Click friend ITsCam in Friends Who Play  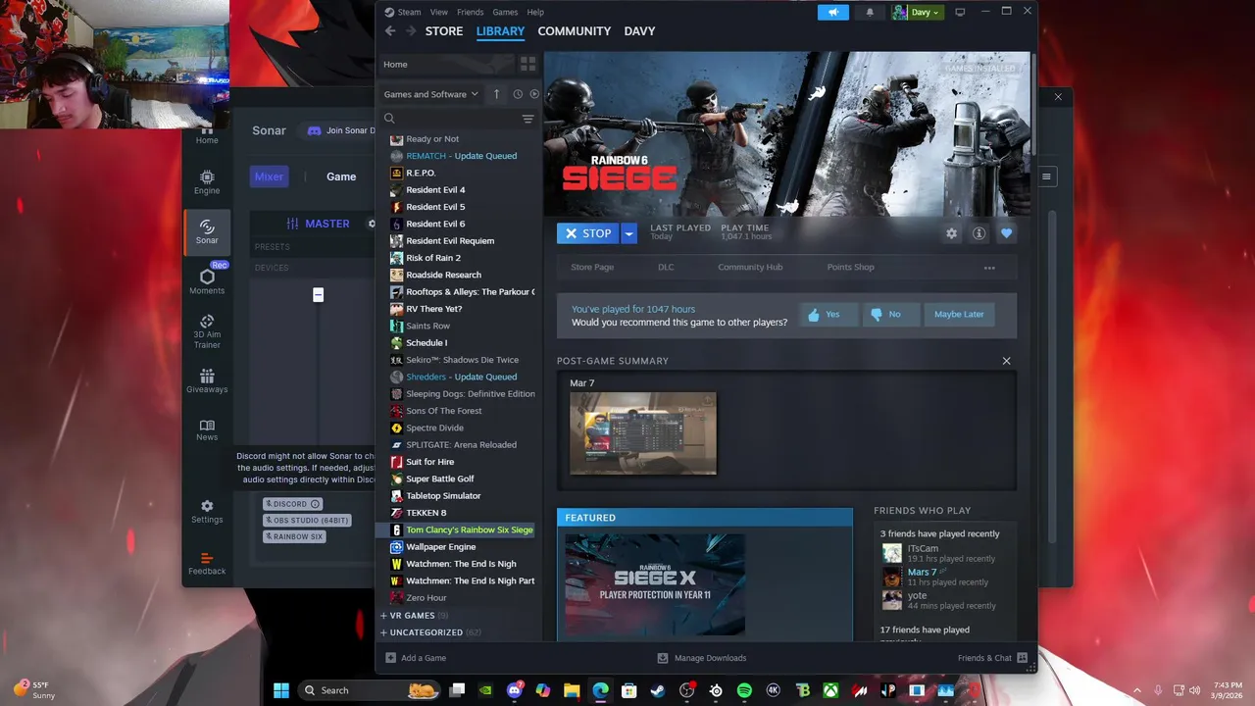coord(922,549)
